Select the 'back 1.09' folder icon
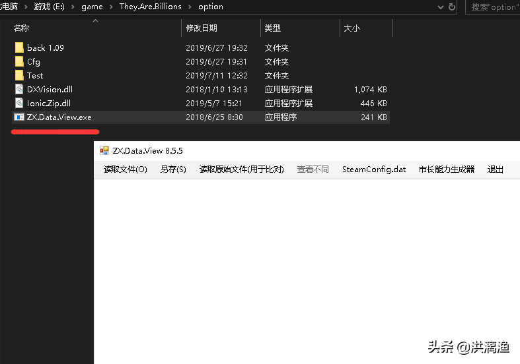The width and height of the screenshot is (520, 364). pos(19,47)
